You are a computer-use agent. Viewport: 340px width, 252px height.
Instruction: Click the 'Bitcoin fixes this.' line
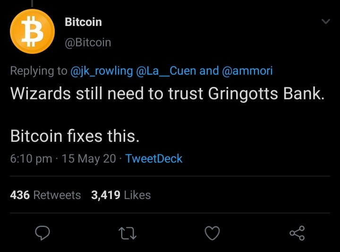[x=75, y=136]
